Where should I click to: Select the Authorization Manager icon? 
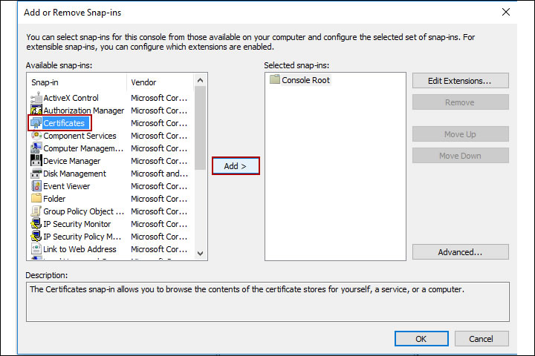pyautogui.click(x=36, y=111)
